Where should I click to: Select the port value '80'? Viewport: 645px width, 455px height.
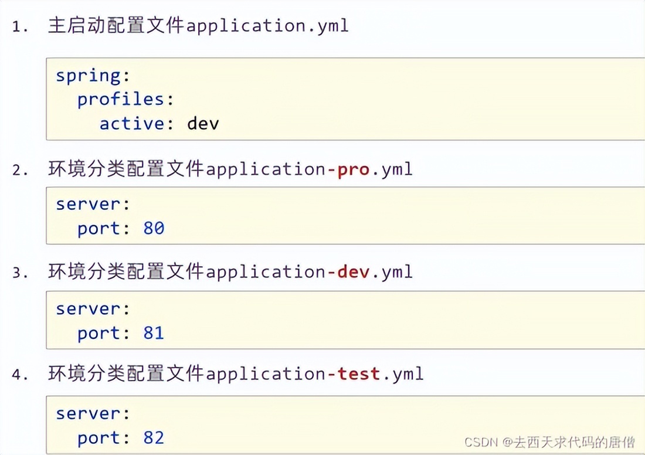[154, 228]
